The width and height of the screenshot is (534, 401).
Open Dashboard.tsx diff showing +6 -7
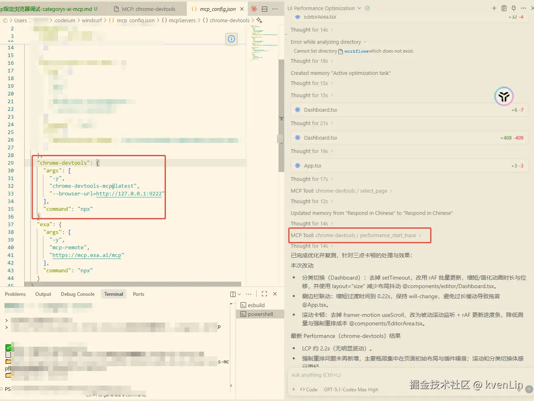pyautogui.click(x=410, y=110)
